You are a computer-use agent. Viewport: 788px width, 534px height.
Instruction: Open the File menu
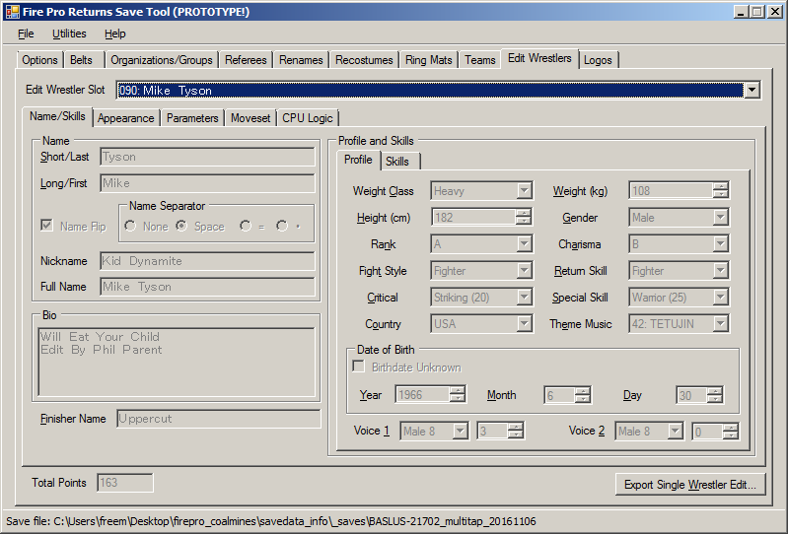(x=26, y=33)
